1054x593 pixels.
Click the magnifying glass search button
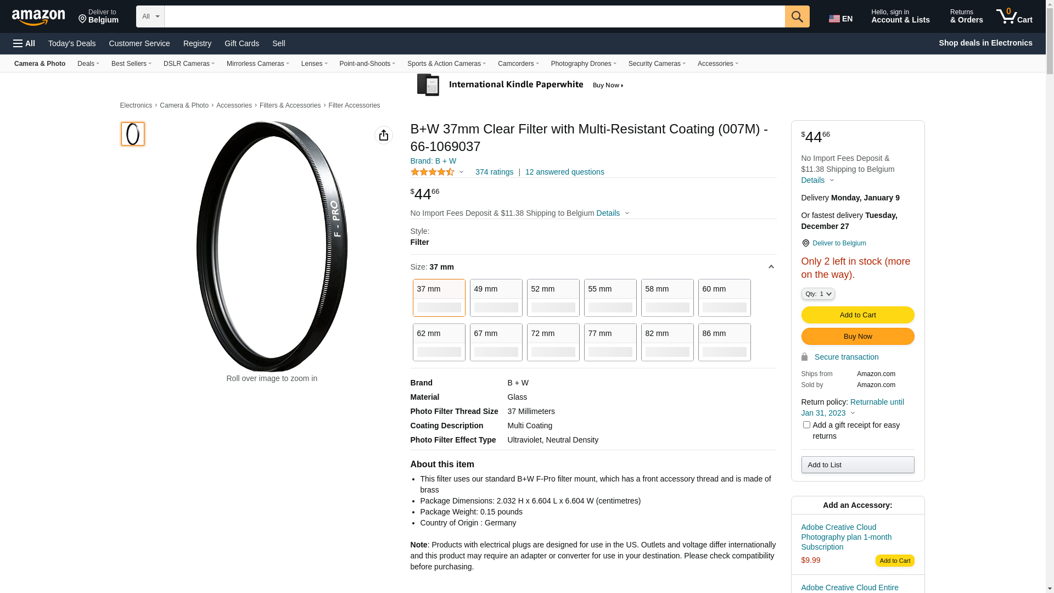[x=797, y=16]
